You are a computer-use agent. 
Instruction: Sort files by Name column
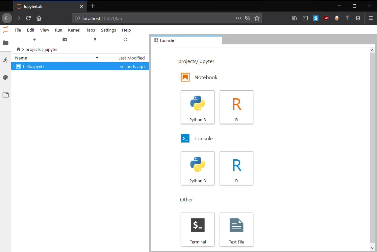coord(58,58)
